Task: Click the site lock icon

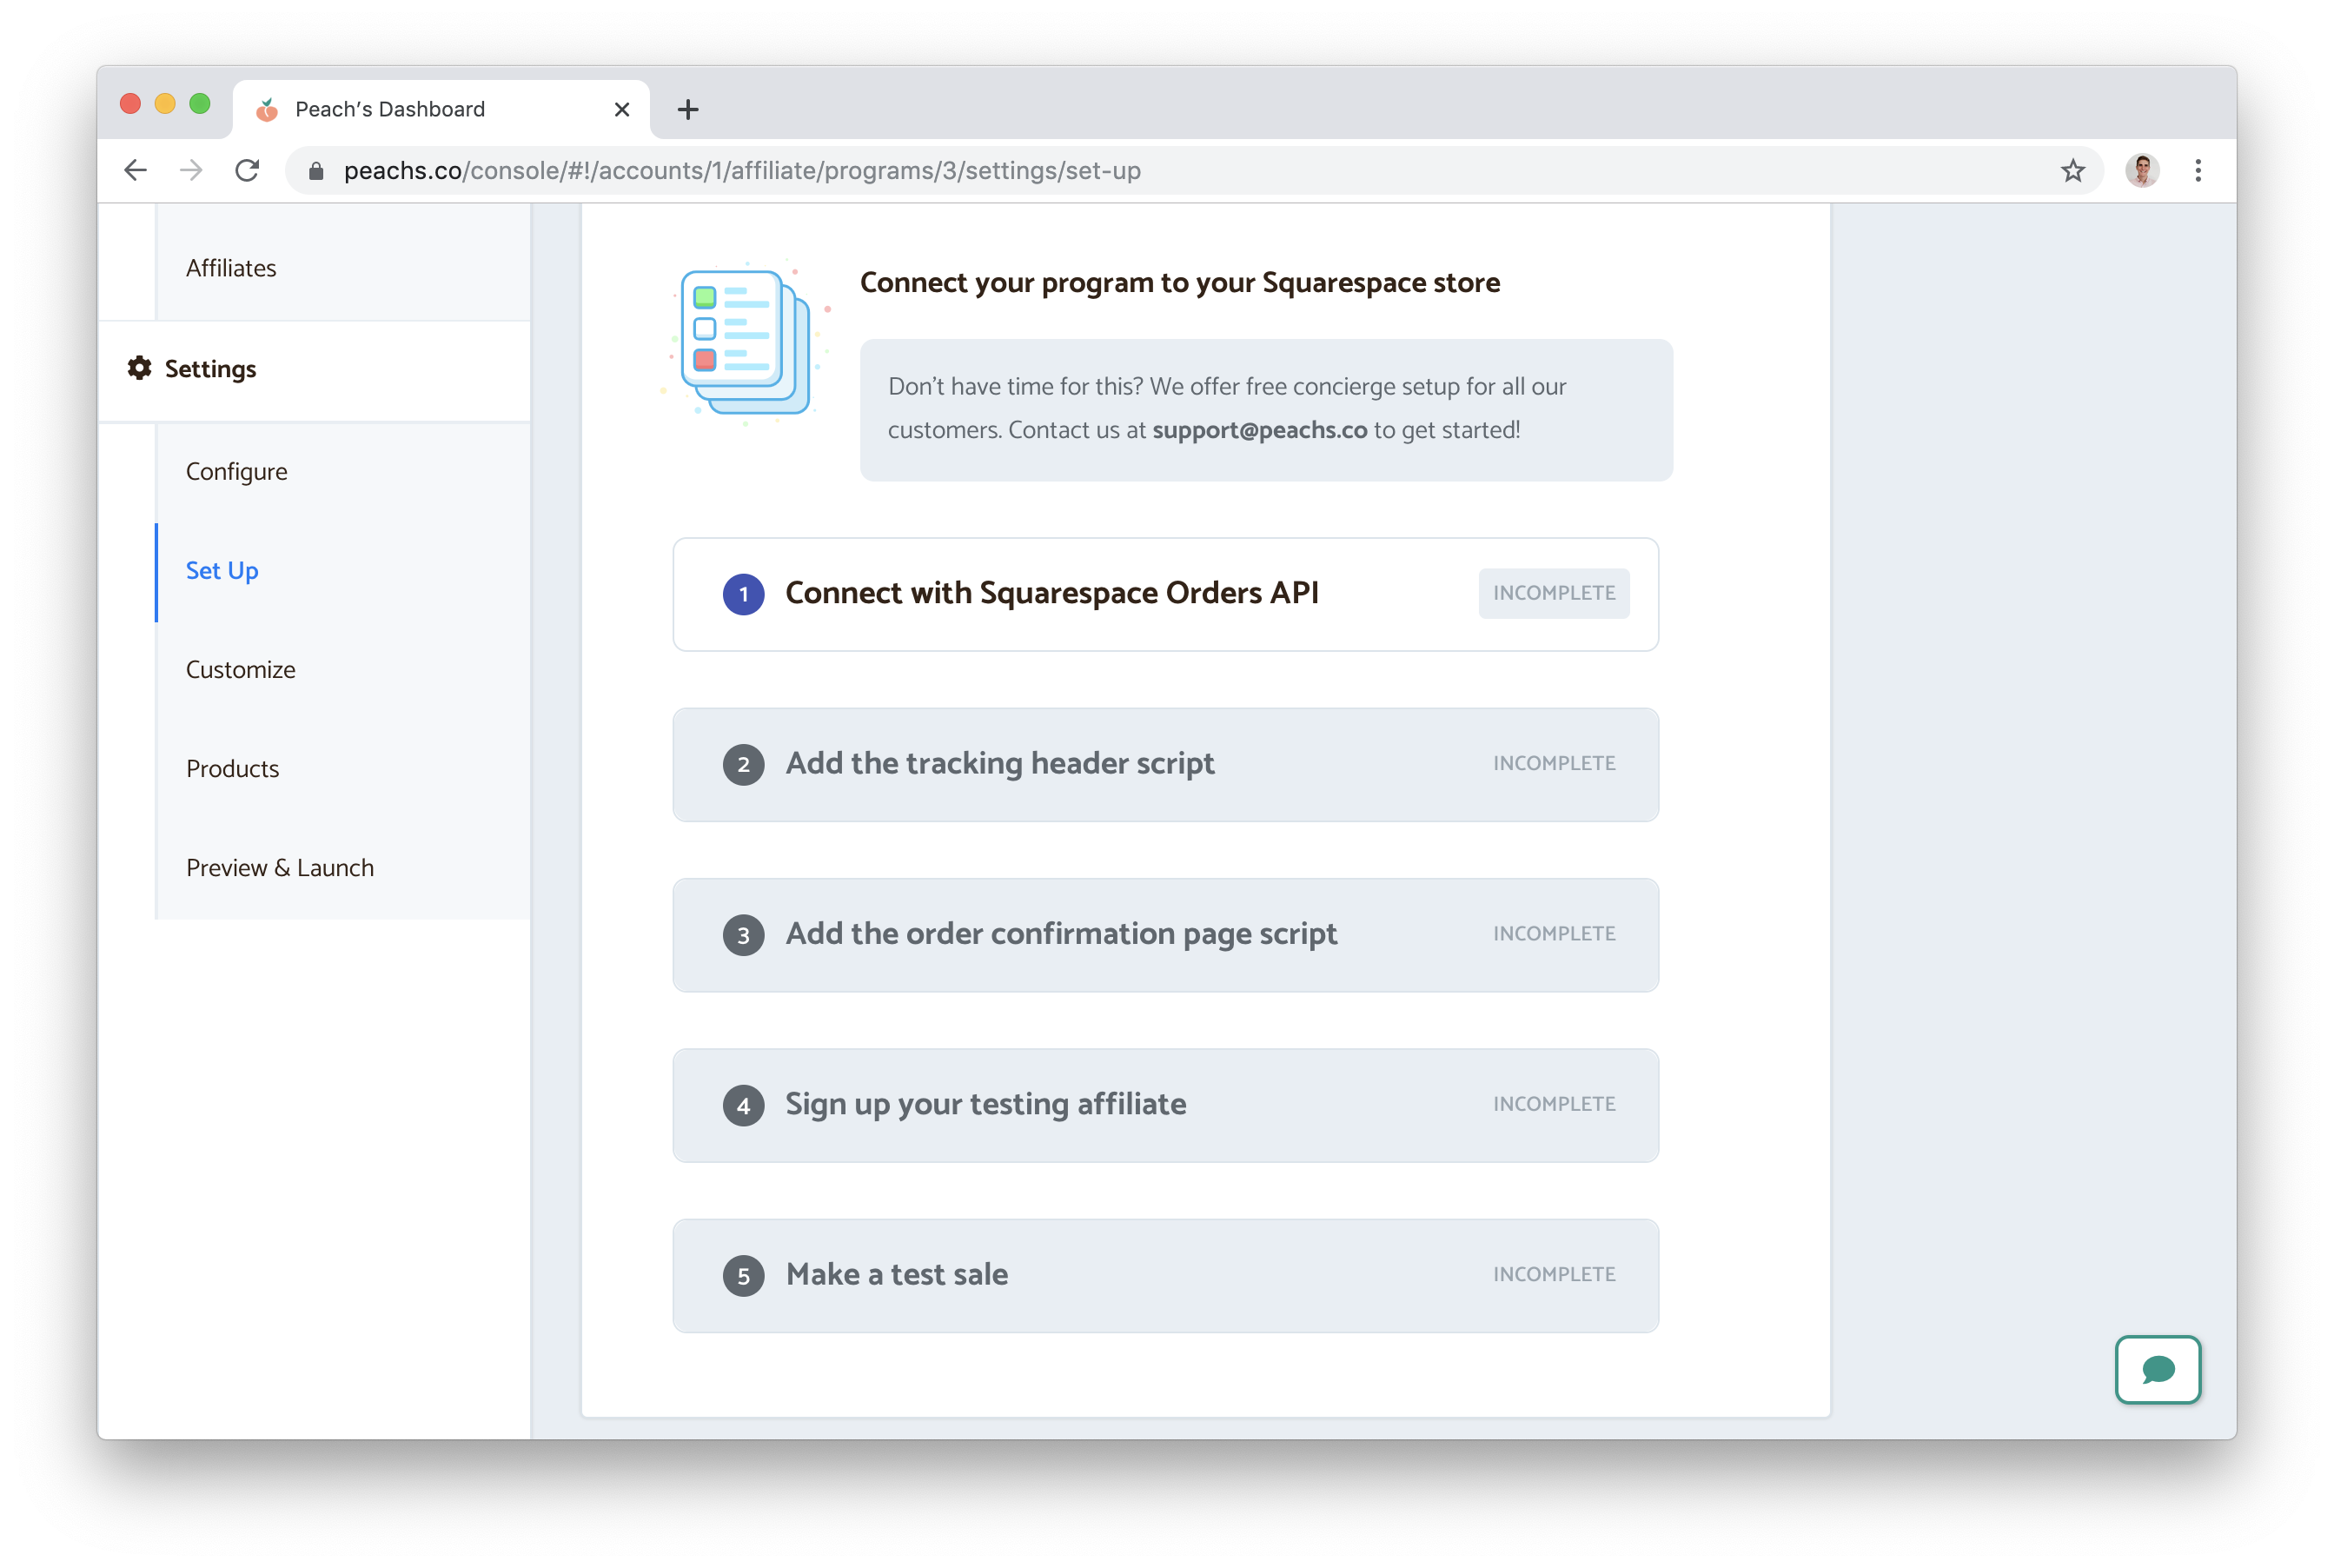Action: (x=317, y=171)
